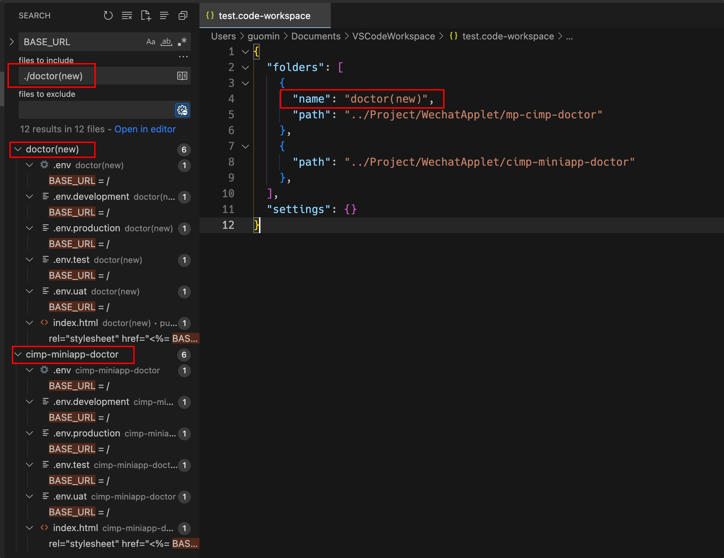Screen dimensions: 724x558
Task: Click the index.html code icon under doctor(new)
Action: click(44, 322)
